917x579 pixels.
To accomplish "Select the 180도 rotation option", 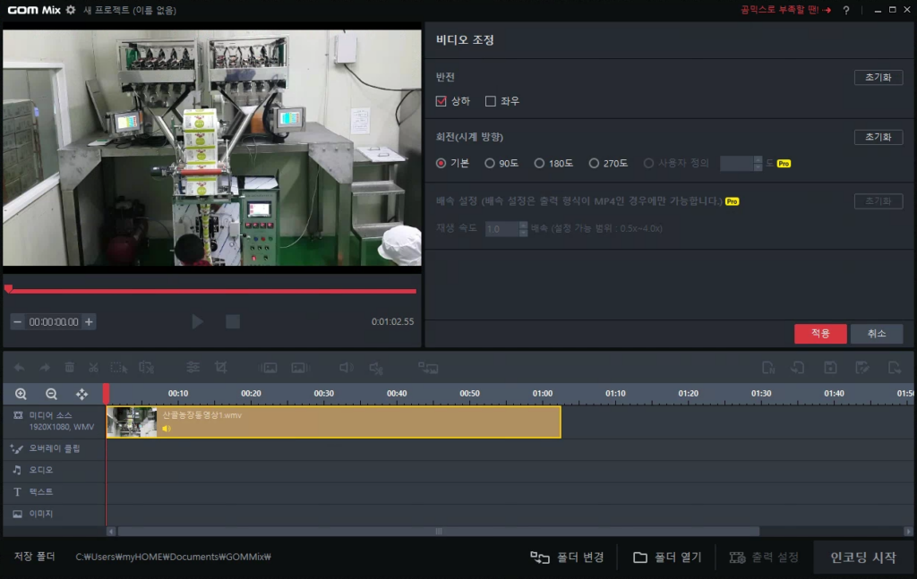I will point(539,164).
